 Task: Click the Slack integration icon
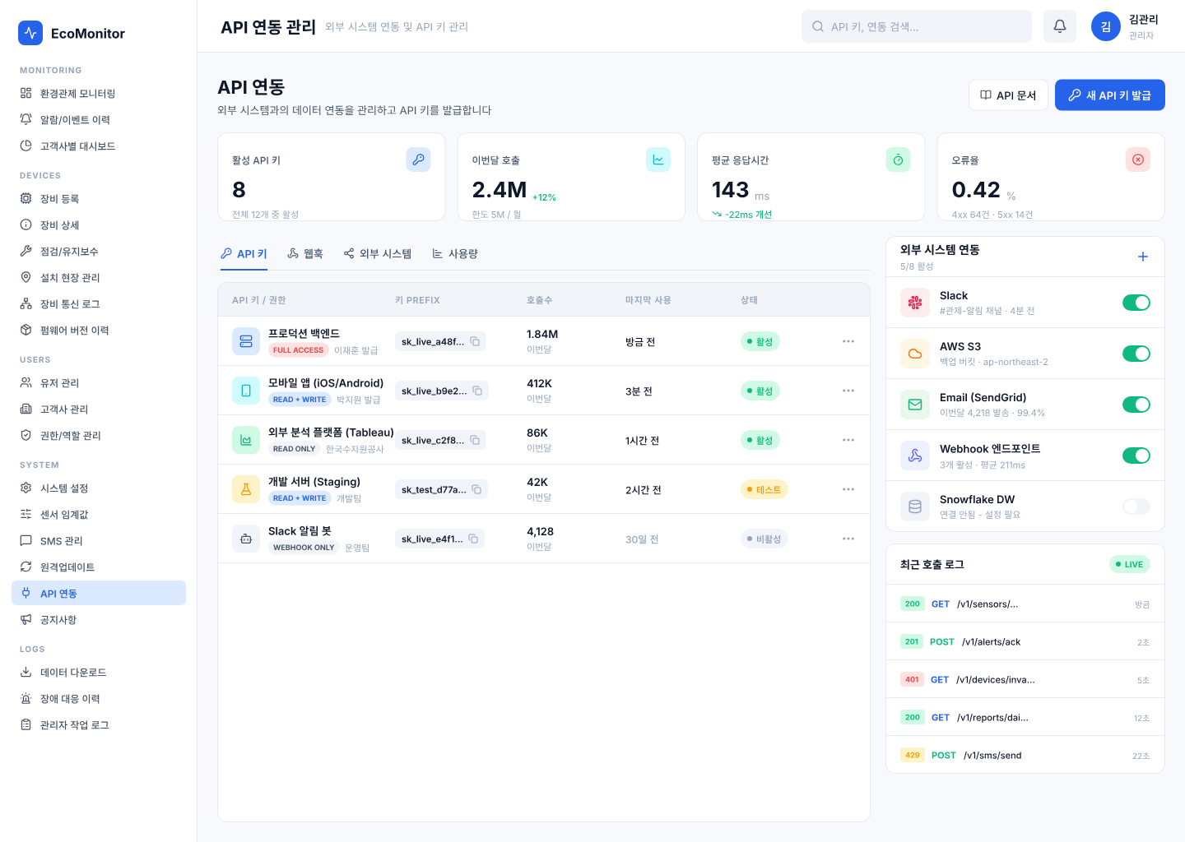915,303
